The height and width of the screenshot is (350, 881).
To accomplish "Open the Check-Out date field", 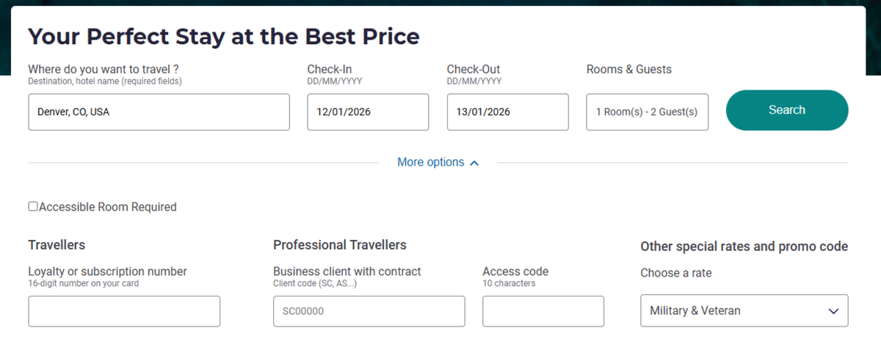I will pyautogui.click(x=507, y=112).
